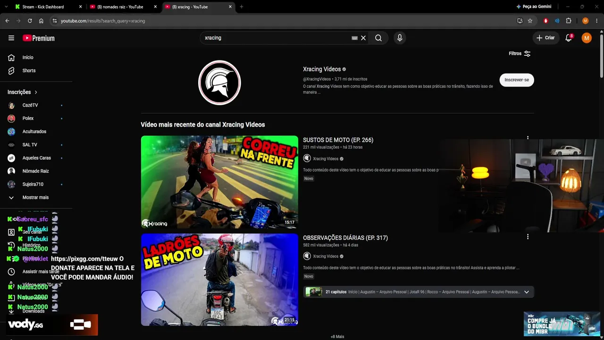Subscribe with the Inscrever-se button
Image resolution: width=604 pixels, height=340 pixels.
tap(517, 80)
